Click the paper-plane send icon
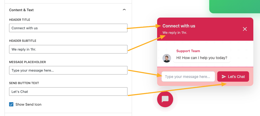This screenshot has height=116, width=260. pyautogui.click(x=224, y=77)
